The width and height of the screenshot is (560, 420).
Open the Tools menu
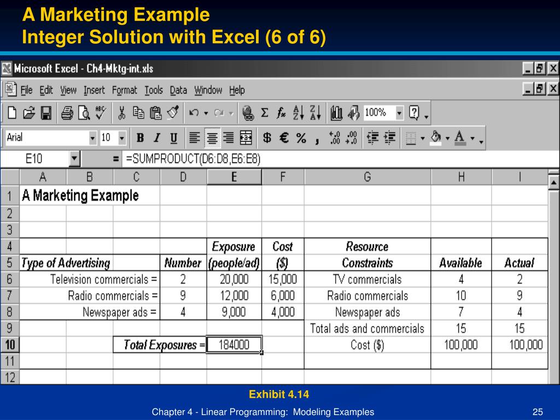click(x=154, y=90)
